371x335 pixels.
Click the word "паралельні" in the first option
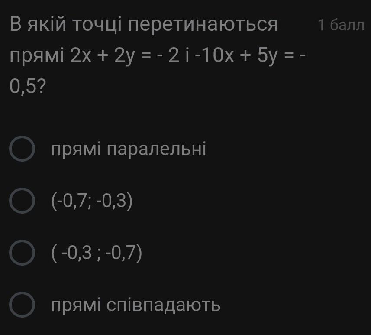[x=156, y=149]
